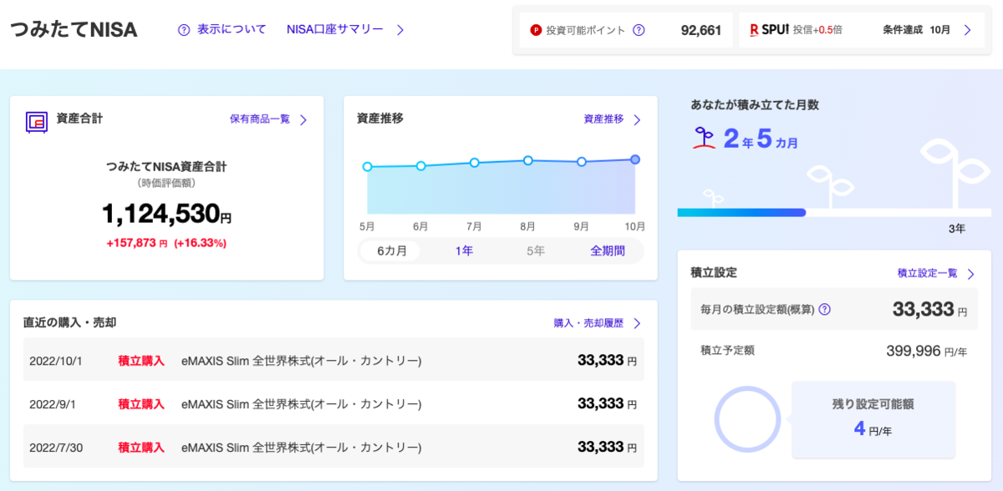Click the 残り設定可能額 4円/年 box

[x=873, y=419]
